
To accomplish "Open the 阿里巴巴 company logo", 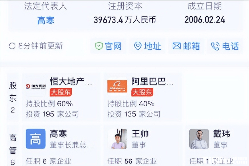I will coord(117,86).
